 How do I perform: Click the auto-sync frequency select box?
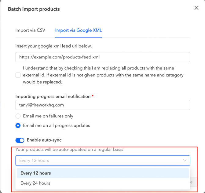pyautogui.click(x=98, y=161)
